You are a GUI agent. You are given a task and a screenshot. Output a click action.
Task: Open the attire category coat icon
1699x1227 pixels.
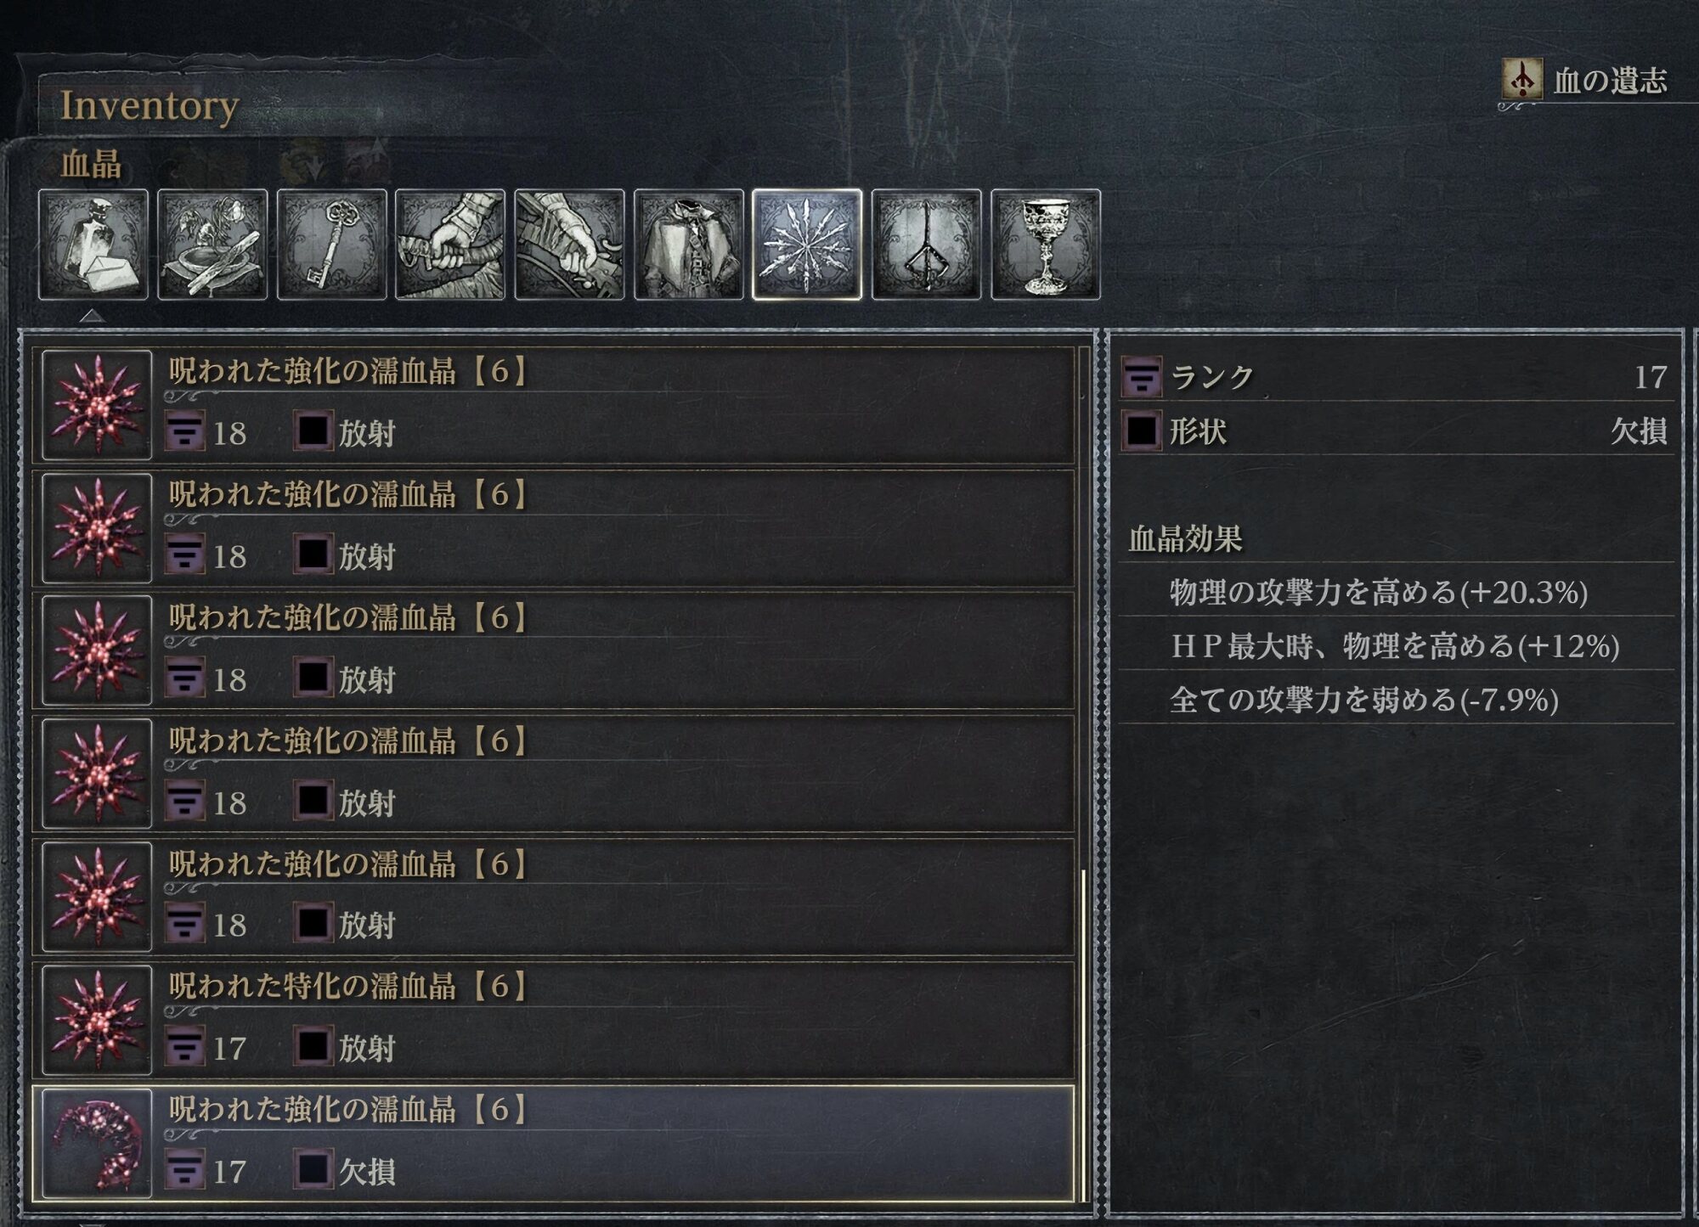(689, 245)
